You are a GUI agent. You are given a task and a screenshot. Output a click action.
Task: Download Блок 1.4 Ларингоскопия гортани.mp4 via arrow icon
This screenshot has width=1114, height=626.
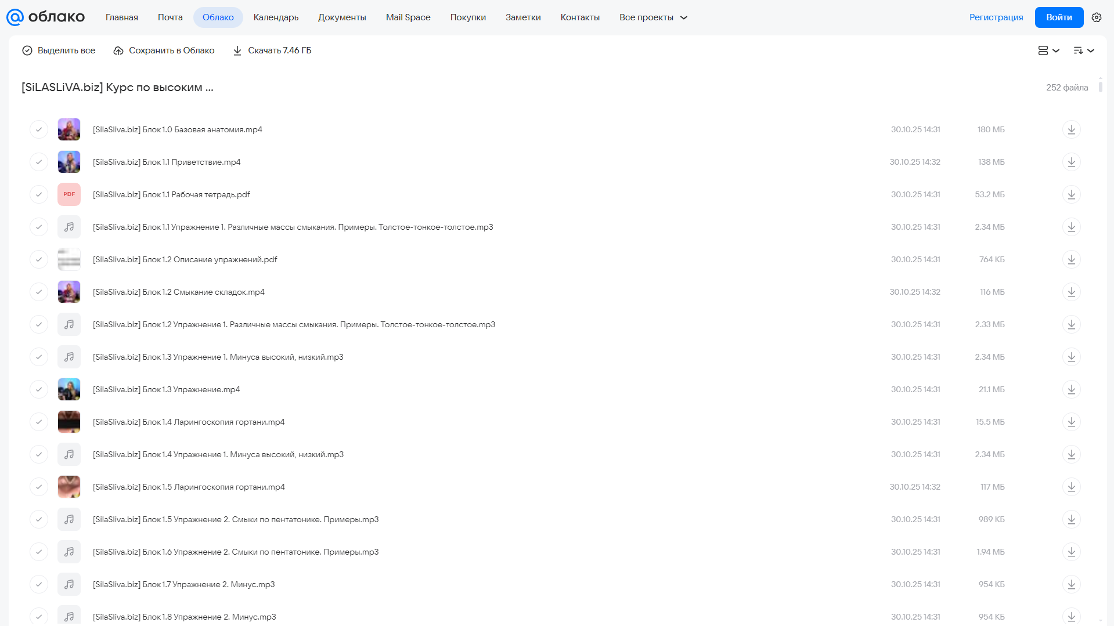pyautogui.click(x=1071, y=422)
